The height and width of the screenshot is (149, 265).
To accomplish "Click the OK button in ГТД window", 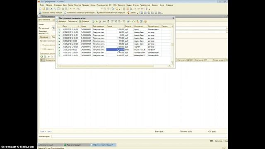I will pyautogui.click(x=212, y=141).
